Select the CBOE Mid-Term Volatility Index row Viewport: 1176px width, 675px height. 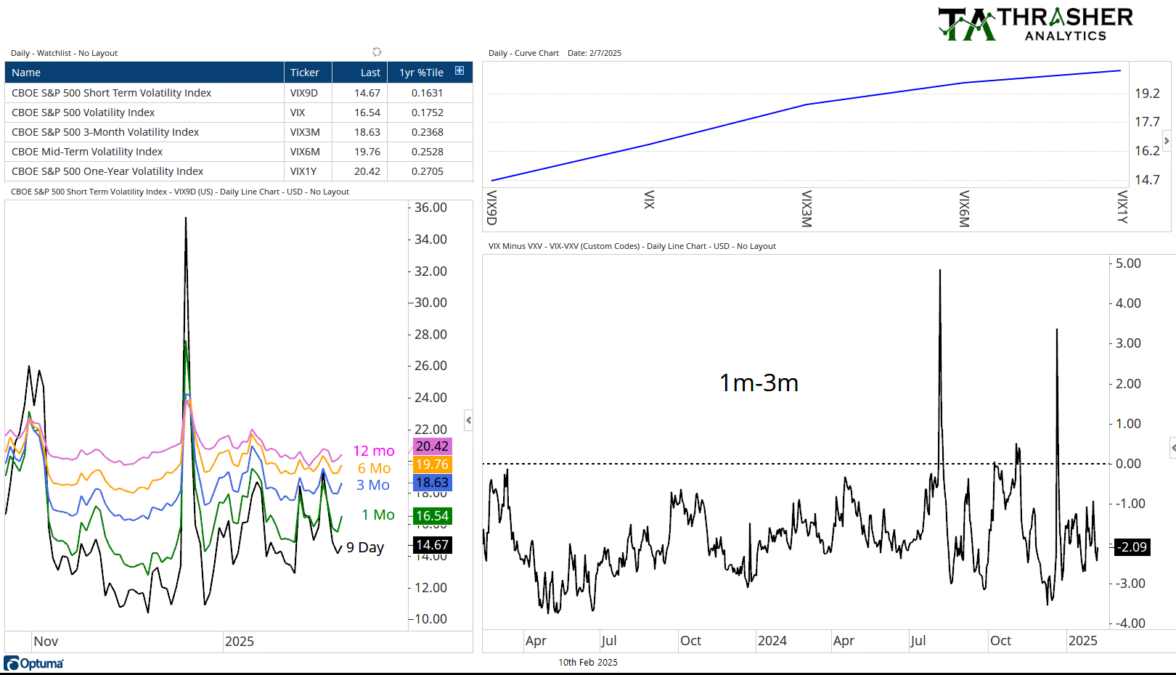coord(87,151)
